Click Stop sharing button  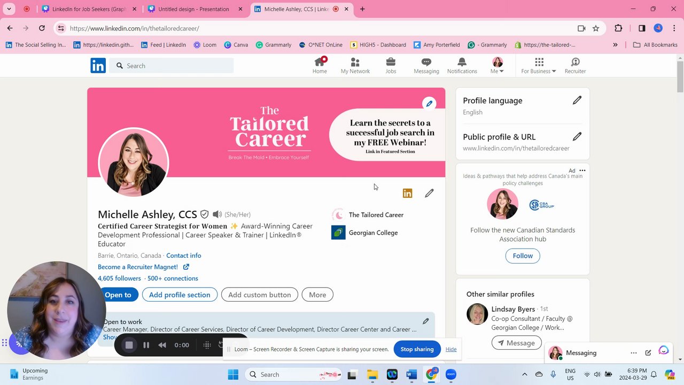pos(417,349)
